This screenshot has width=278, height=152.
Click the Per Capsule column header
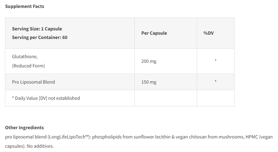(x=154, y=33)
